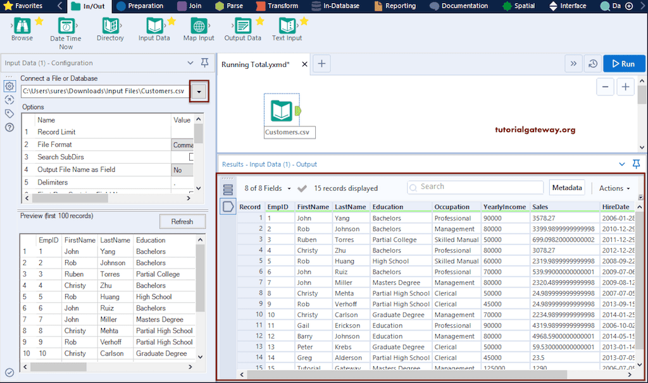Open the Actions dropdown in Results
The image size is (648, 383).
coord(613,187)
